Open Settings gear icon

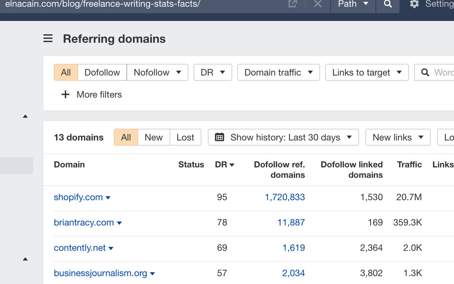[414, 4]
